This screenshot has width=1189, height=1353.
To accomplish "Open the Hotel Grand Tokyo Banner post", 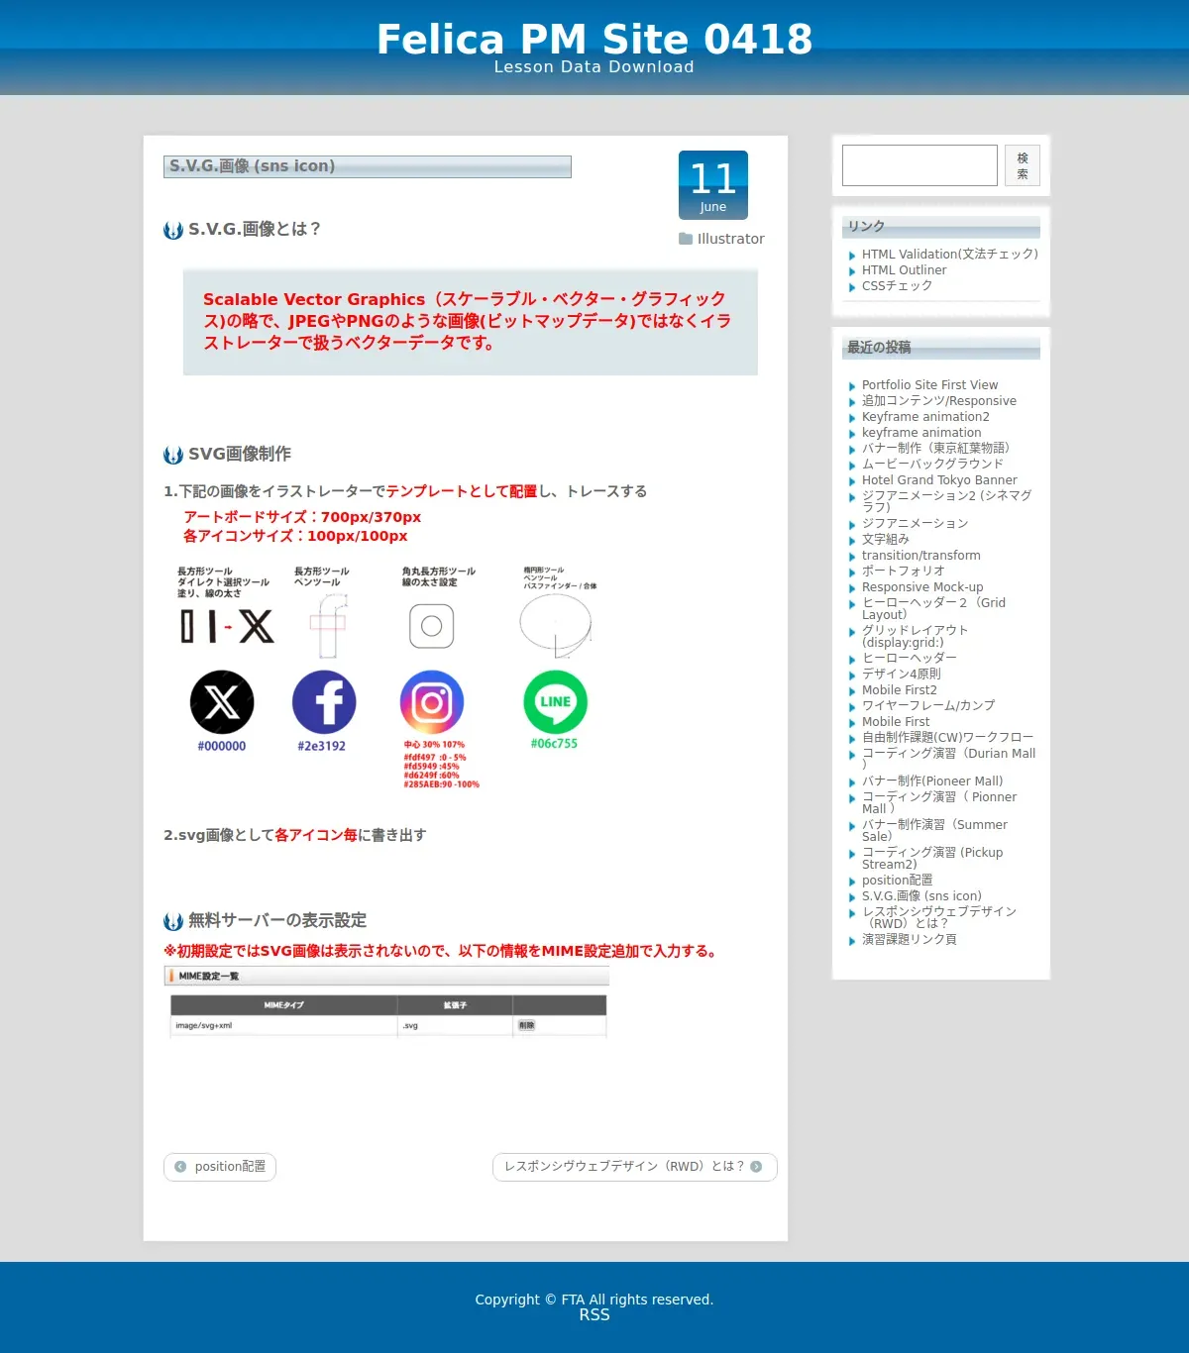I will point(939,480).
